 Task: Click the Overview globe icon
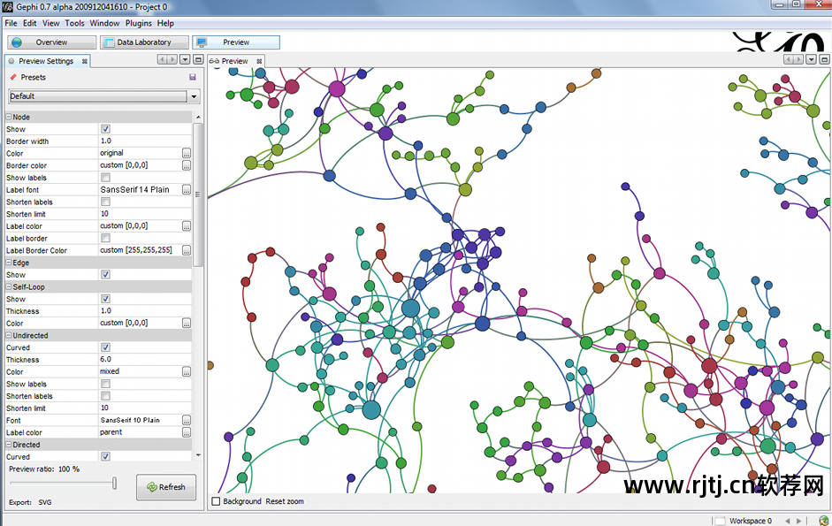[17, 42]
